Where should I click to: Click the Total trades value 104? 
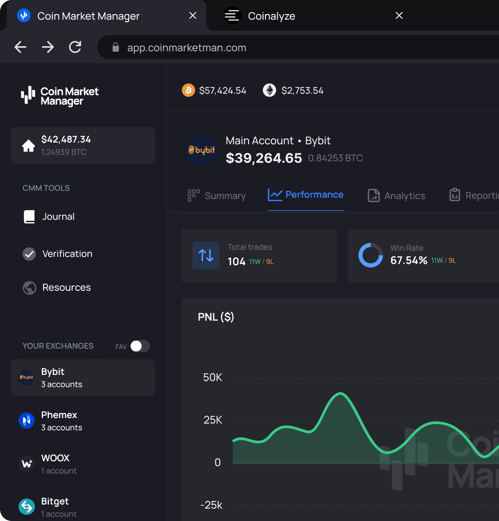pos(236,261)
